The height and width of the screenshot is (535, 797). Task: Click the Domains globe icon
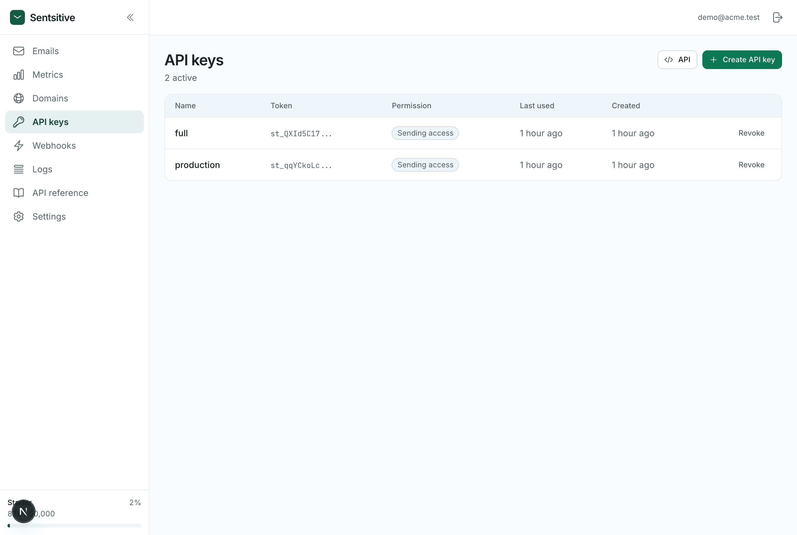[x=19, y=98]
